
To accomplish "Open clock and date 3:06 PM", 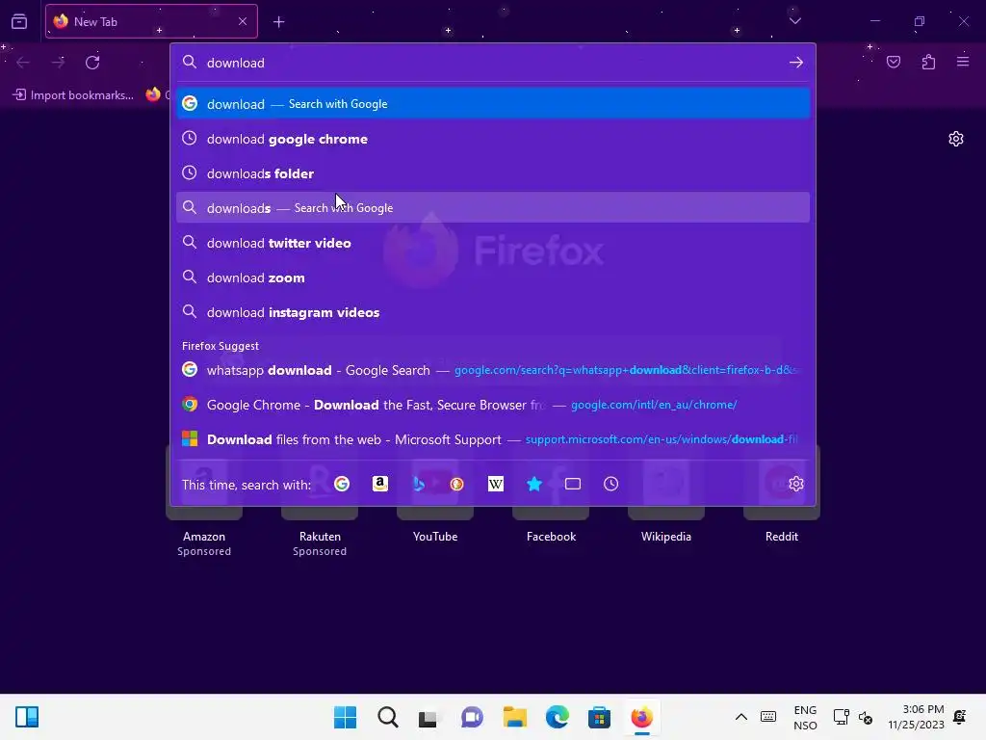I will tap(916, 717).
